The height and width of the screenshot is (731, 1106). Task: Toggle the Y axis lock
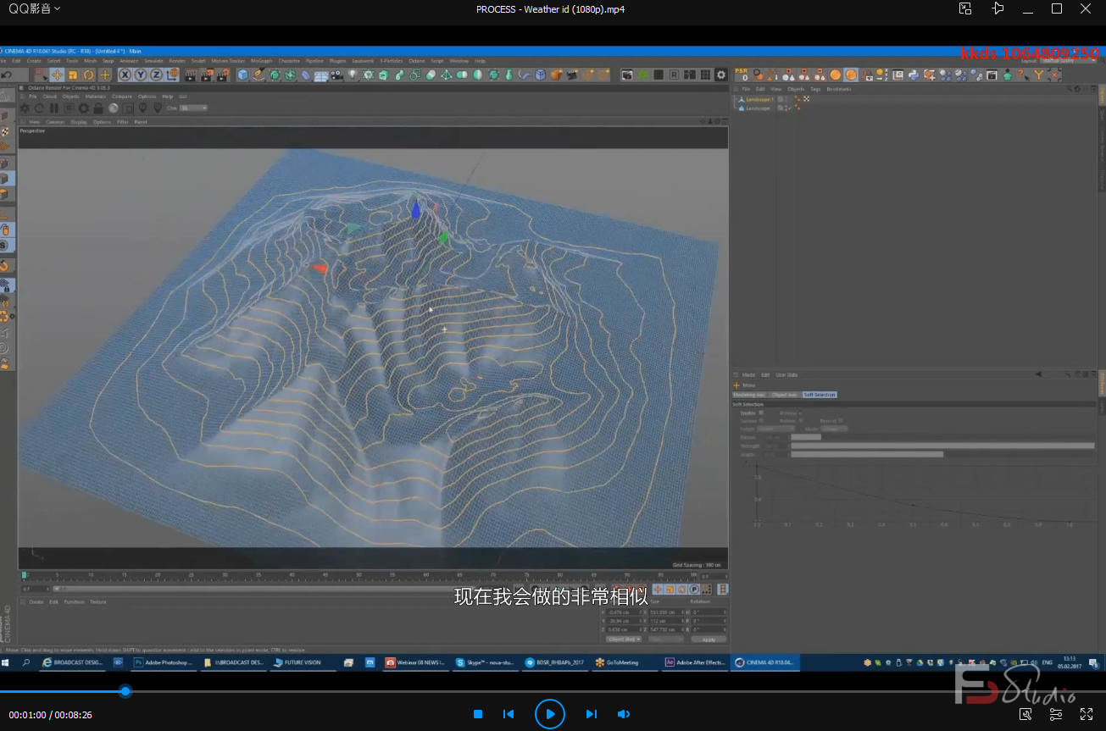[140, 75]
